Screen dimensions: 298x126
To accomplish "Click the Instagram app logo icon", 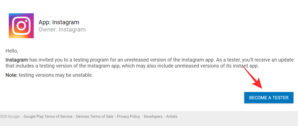I will tap(21, 26).
